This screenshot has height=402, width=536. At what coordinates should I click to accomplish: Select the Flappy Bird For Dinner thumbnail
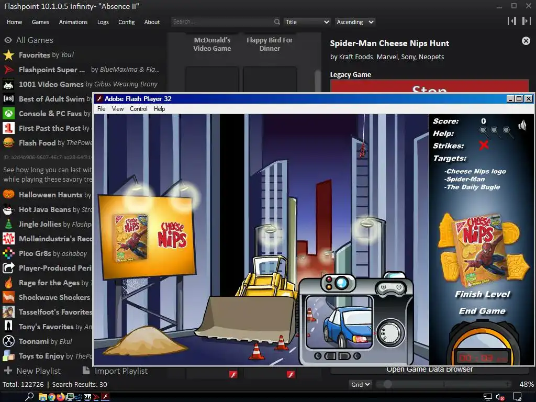pos(270,44)
